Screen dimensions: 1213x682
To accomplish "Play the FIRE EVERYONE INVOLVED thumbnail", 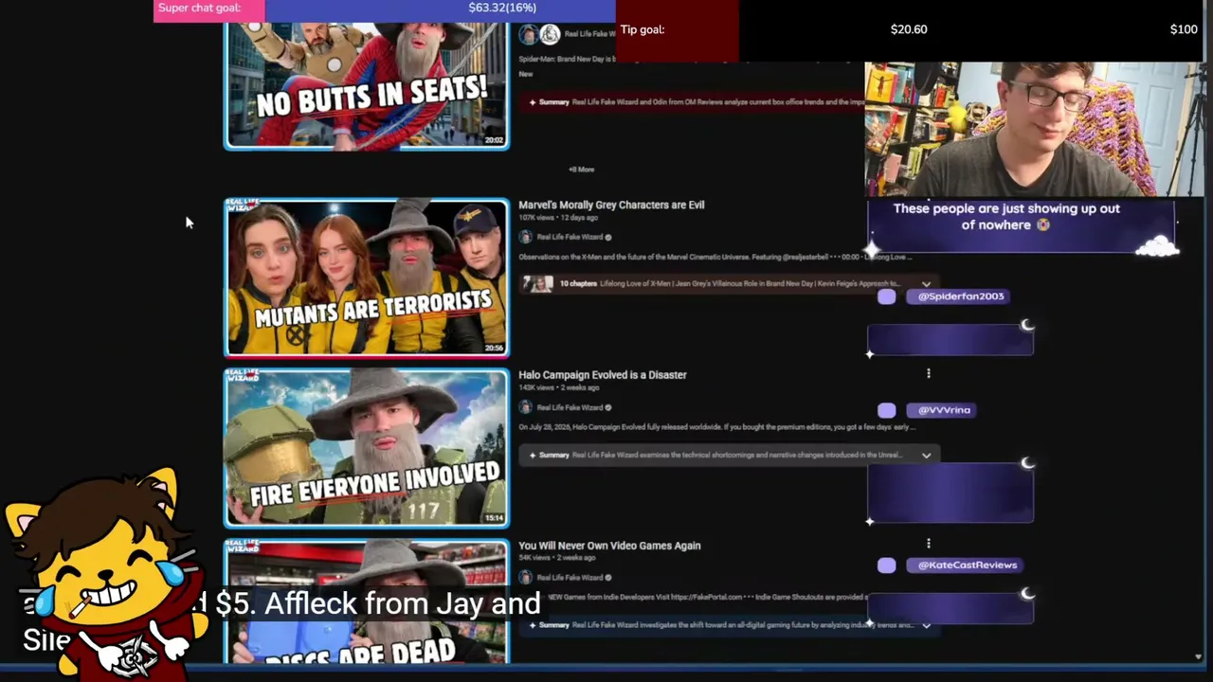I will [x=367, y=448].
